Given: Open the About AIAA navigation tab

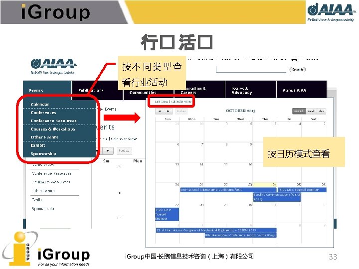Looking at the screenshot, I should click(302, 90).
